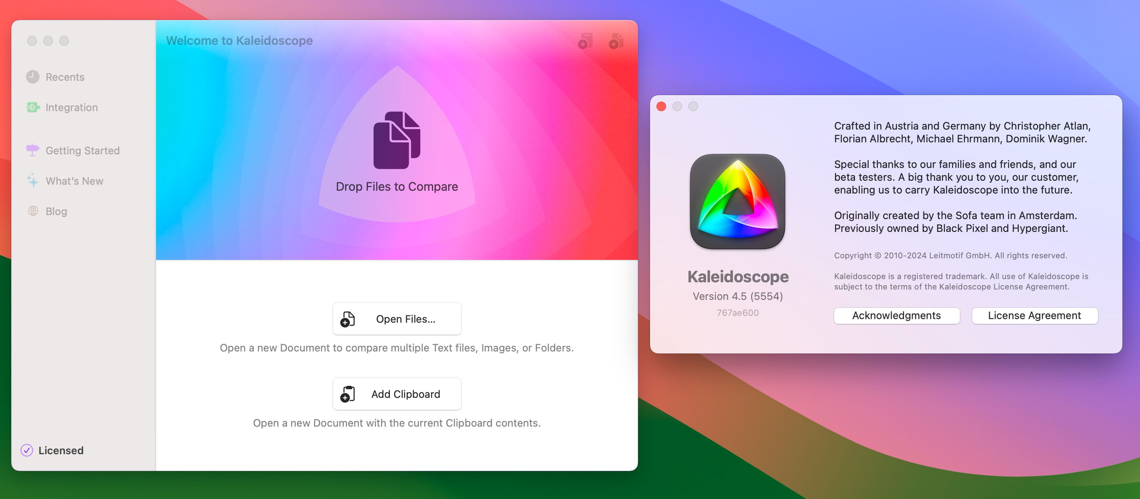Image resolution: width=1140 pixels, height=499 pixels.
Task: Click the 'Special thanks to our families' paragraph
Action: [956, 177]
